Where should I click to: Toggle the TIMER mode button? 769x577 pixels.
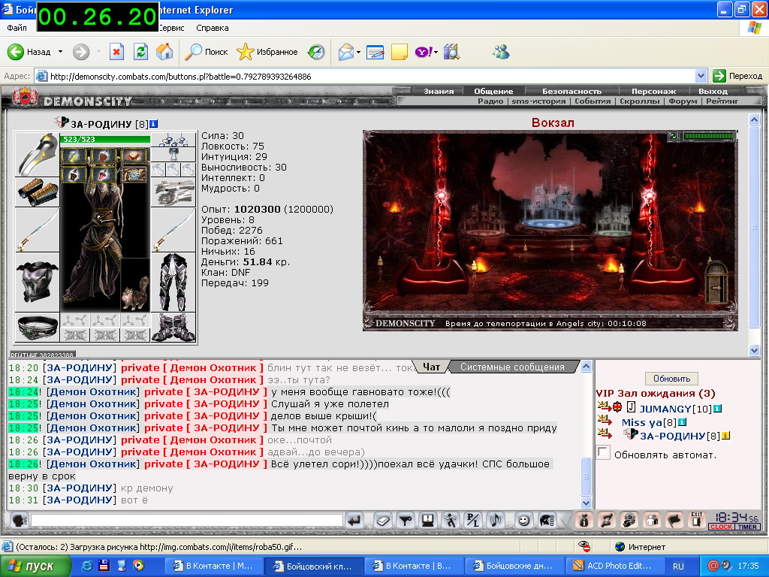point(747,527)
